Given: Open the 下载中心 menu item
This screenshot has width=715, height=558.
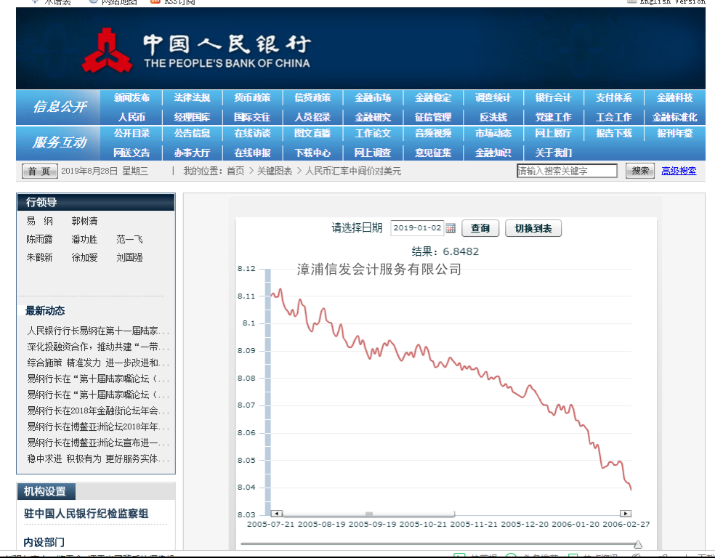Looking at the screenshot, I should pos(312,153).
